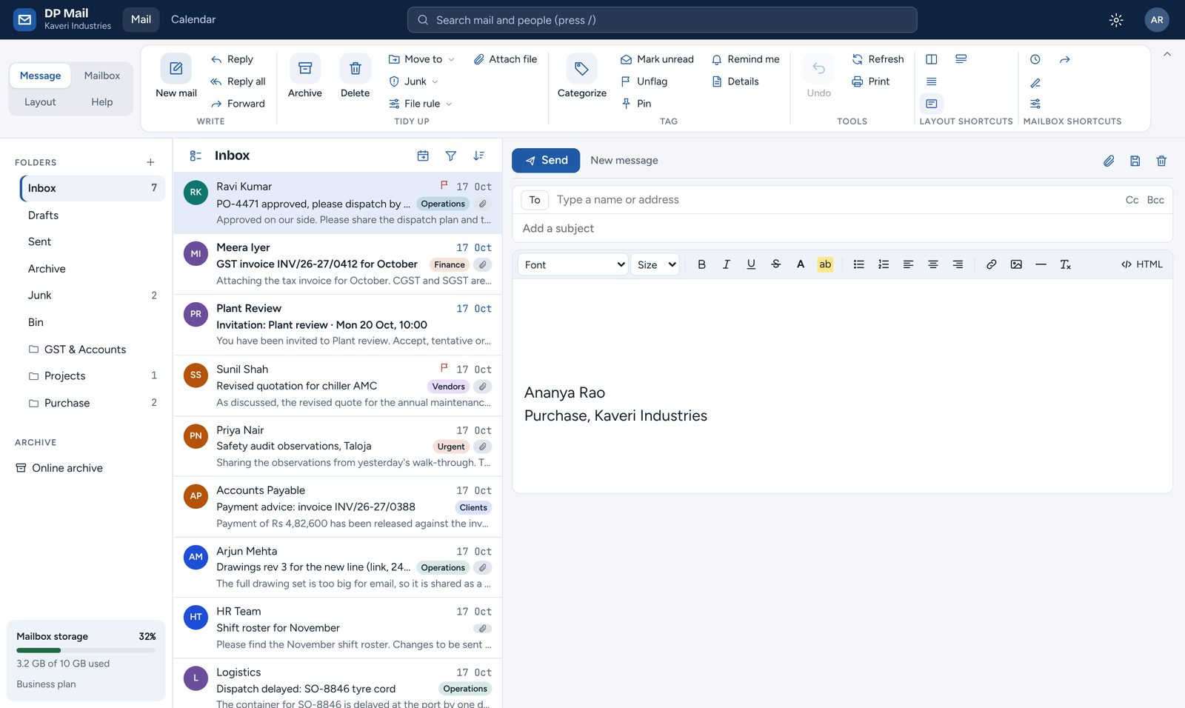Insert a link in the message
Image resolution: width=1185 pixels, height=708 pixels.
(x=992, y=264)
